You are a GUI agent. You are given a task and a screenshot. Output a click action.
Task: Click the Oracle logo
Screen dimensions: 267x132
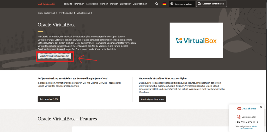(x=46, y=4)
